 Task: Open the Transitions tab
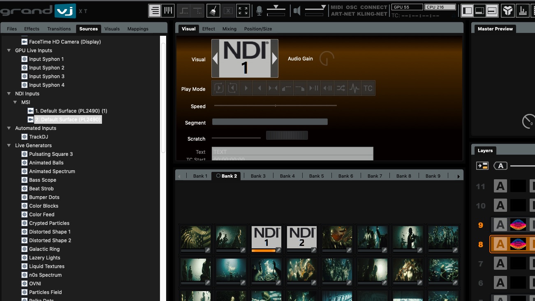(x=59, y=29)
